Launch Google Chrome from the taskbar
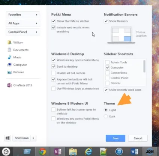 [42, 152]
